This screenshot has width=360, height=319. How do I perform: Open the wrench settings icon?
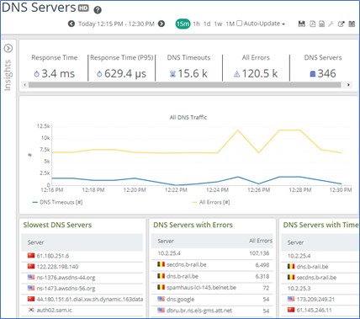click(331, 24)
